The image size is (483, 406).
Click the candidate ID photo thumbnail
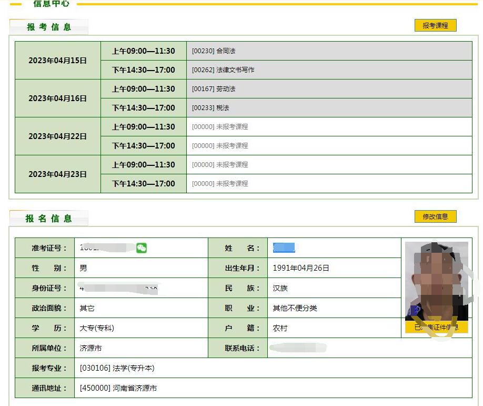[436, 282]
